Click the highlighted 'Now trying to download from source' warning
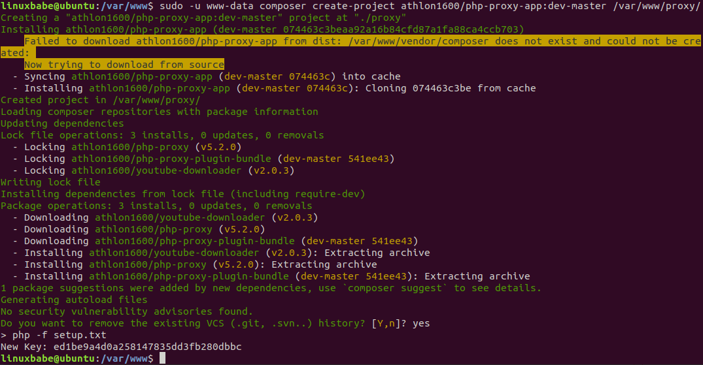The width and height of the screenshot is (703, 365). coord(124,65)
